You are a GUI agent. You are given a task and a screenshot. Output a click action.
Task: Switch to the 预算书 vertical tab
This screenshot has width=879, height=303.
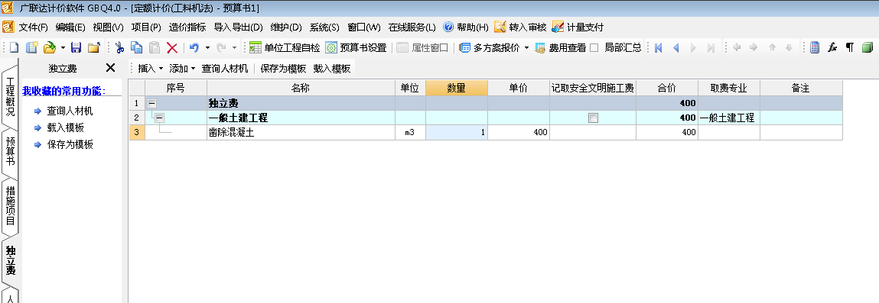tap(10, 151)
